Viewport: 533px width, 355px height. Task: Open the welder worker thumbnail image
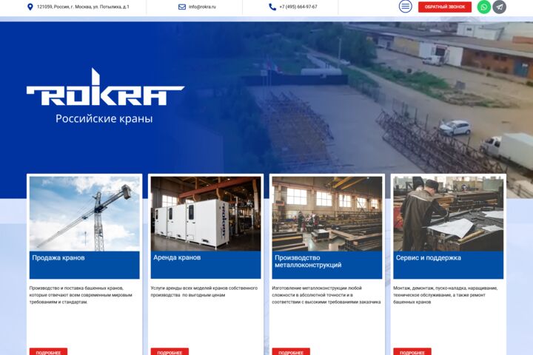point(449,214)
